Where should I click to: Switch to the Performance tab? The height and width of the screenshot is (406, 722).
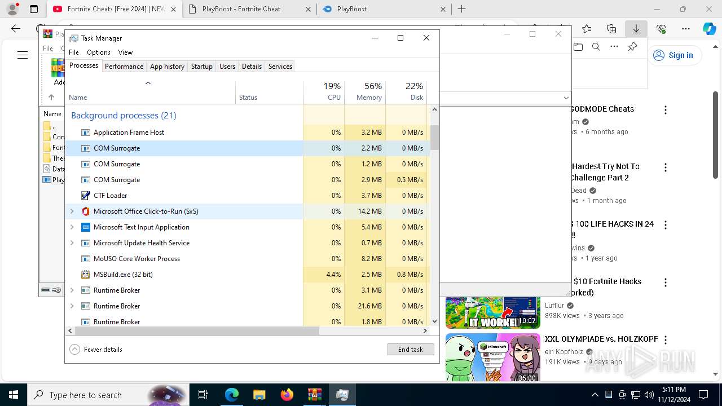124,66
